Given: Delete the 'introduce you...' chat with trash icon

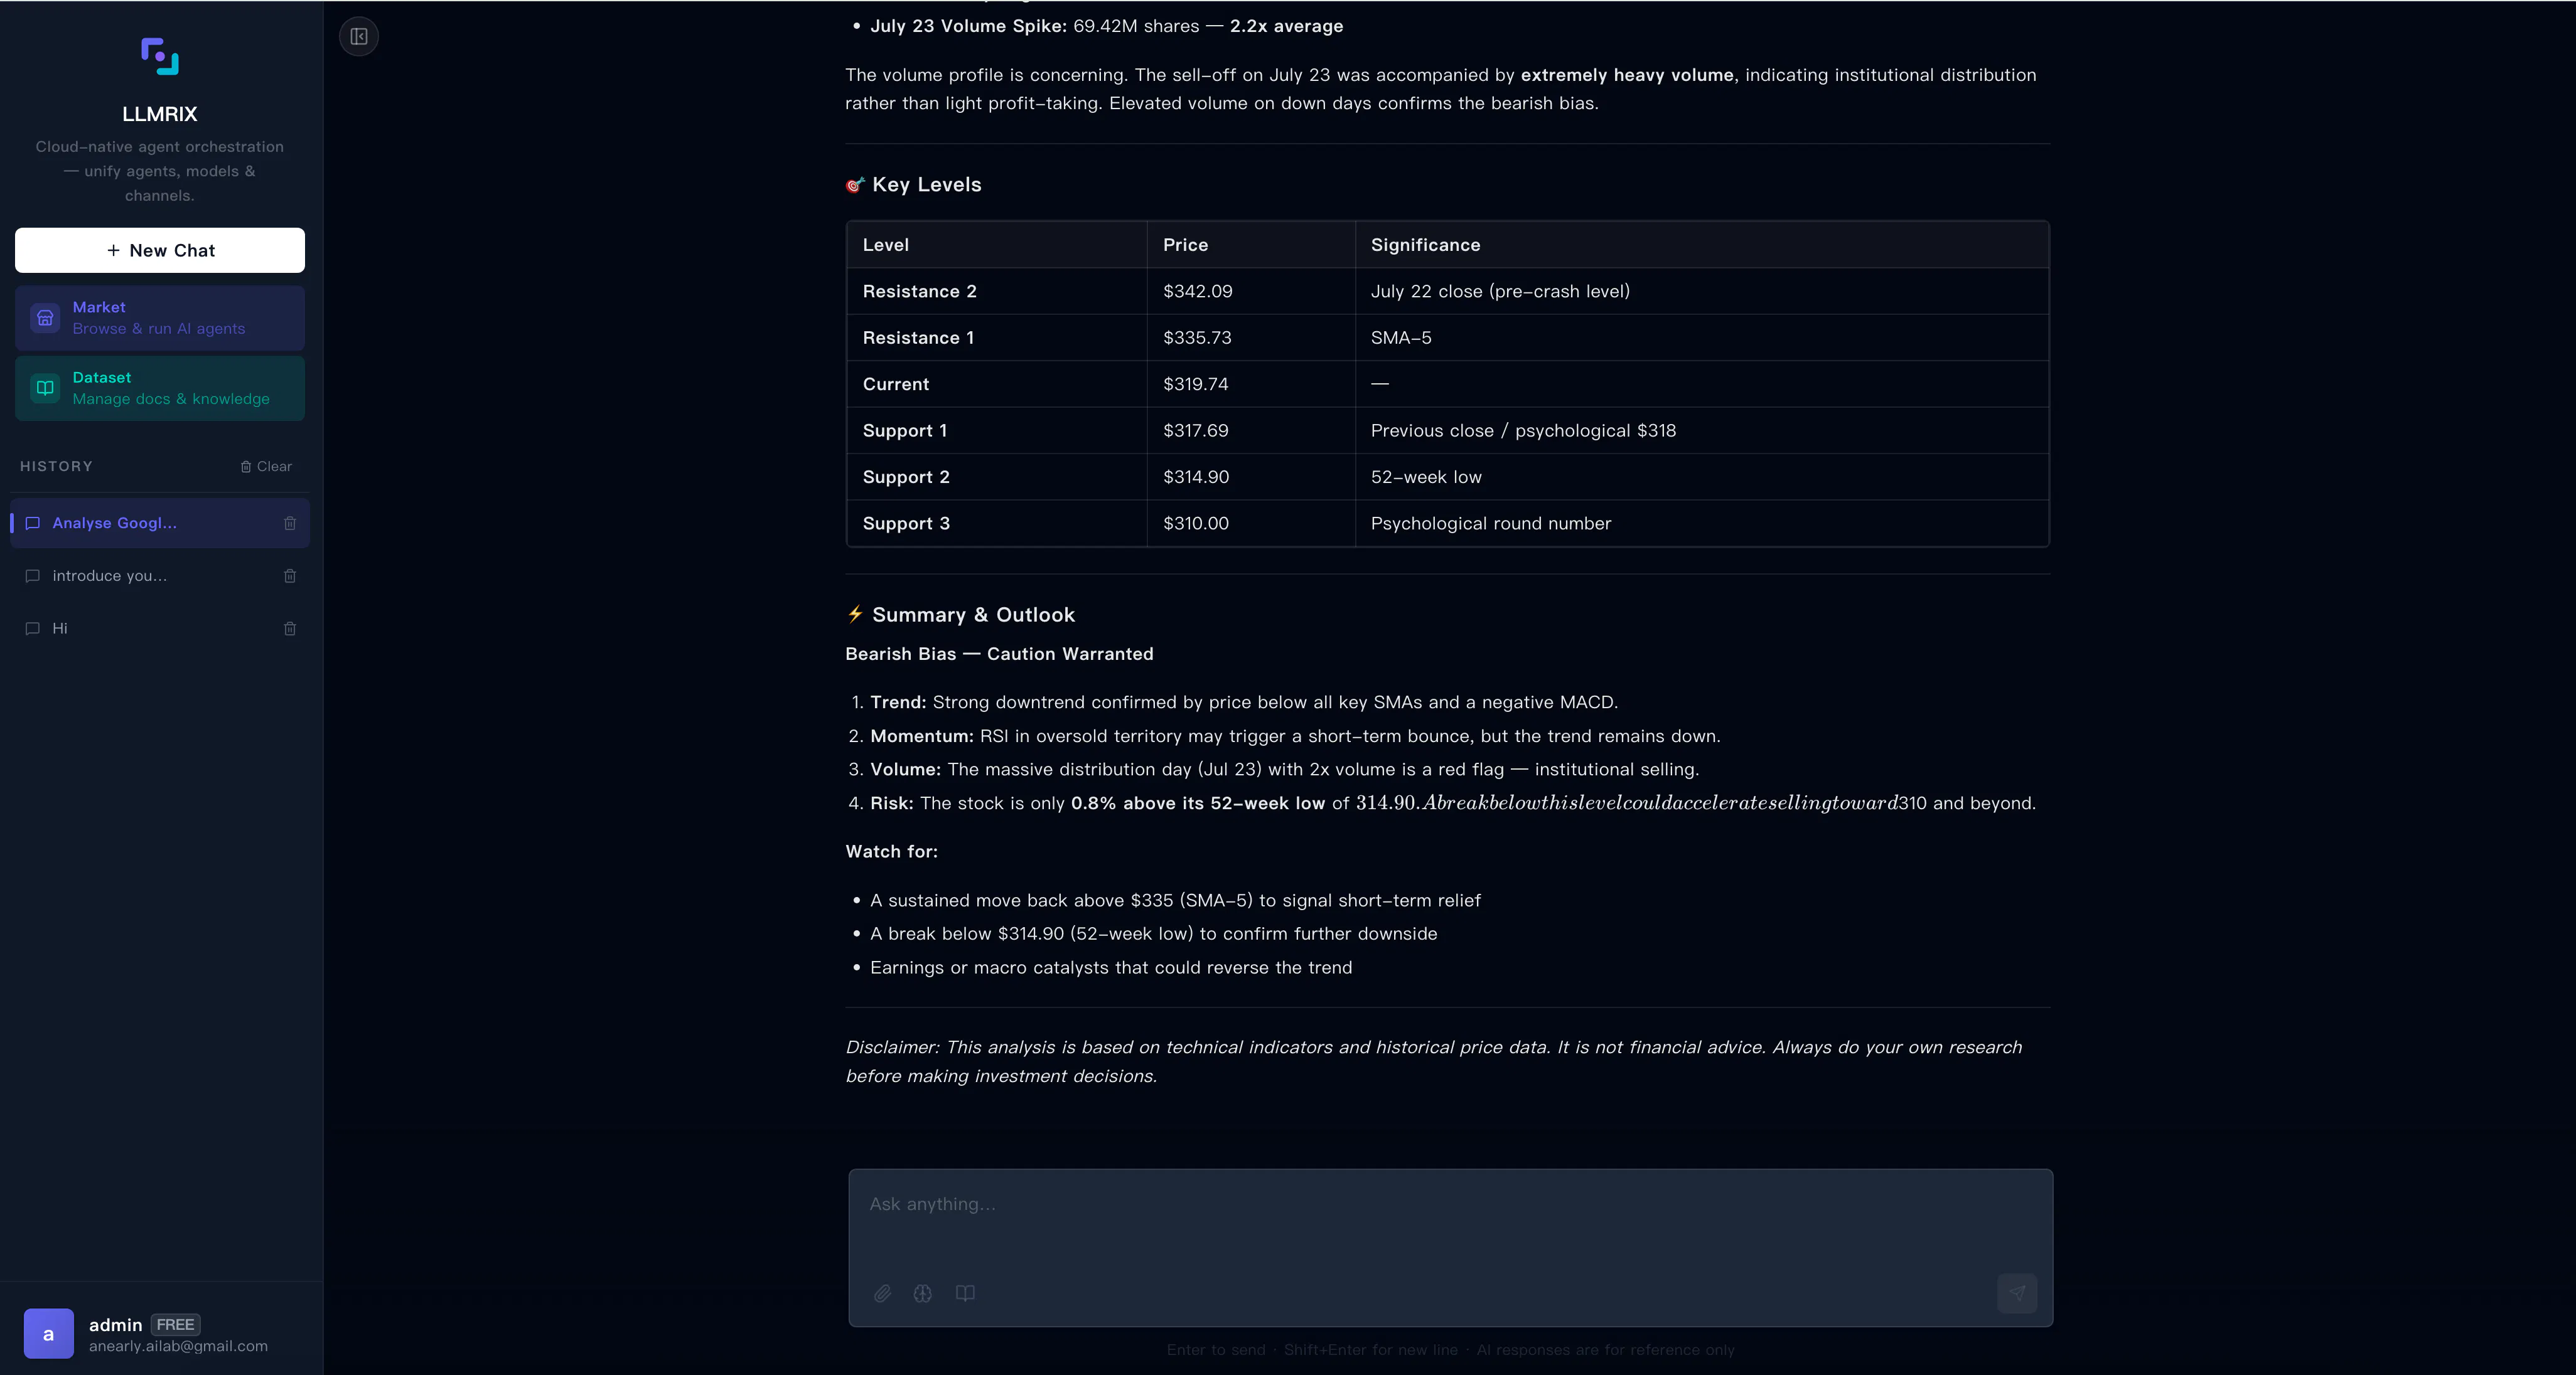Looking at the screenshot, I should pos(290,576).
